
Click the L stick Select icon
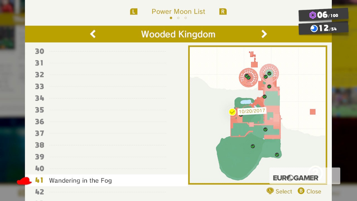pos(270,191)
